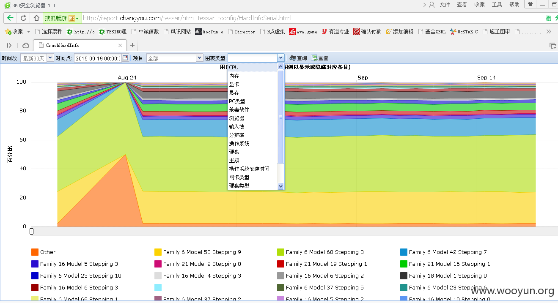Open new tab with plus button
The height and width of the screenshot is (303, 558).
(x=132, y=45)
